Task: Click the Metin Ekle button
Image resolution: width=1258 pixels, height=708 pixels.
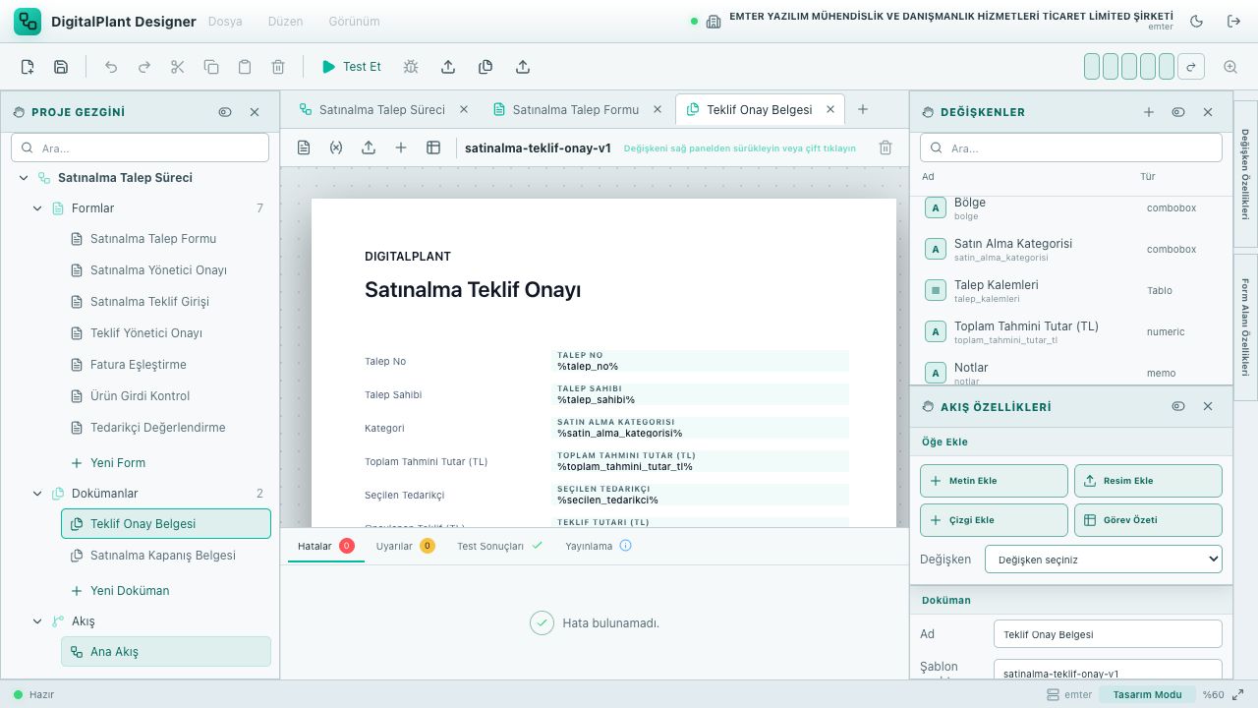Action: tap(994, 481)
